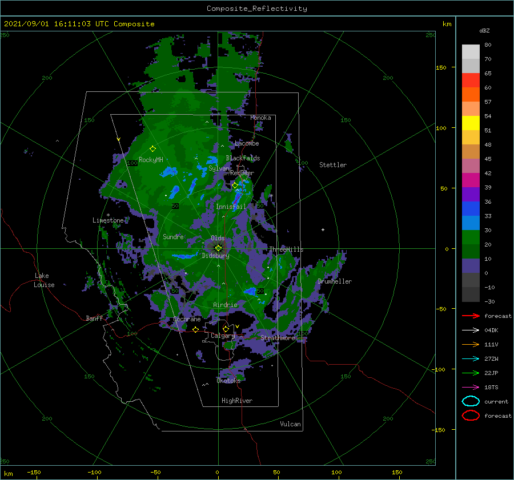Click the yellow diamond marker above Calgary

tap(226, 329)
